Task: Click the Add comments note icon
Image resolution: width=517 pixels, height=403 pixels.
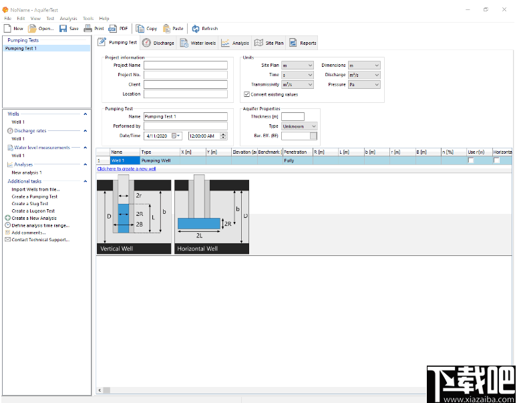Action: (7, 233)
